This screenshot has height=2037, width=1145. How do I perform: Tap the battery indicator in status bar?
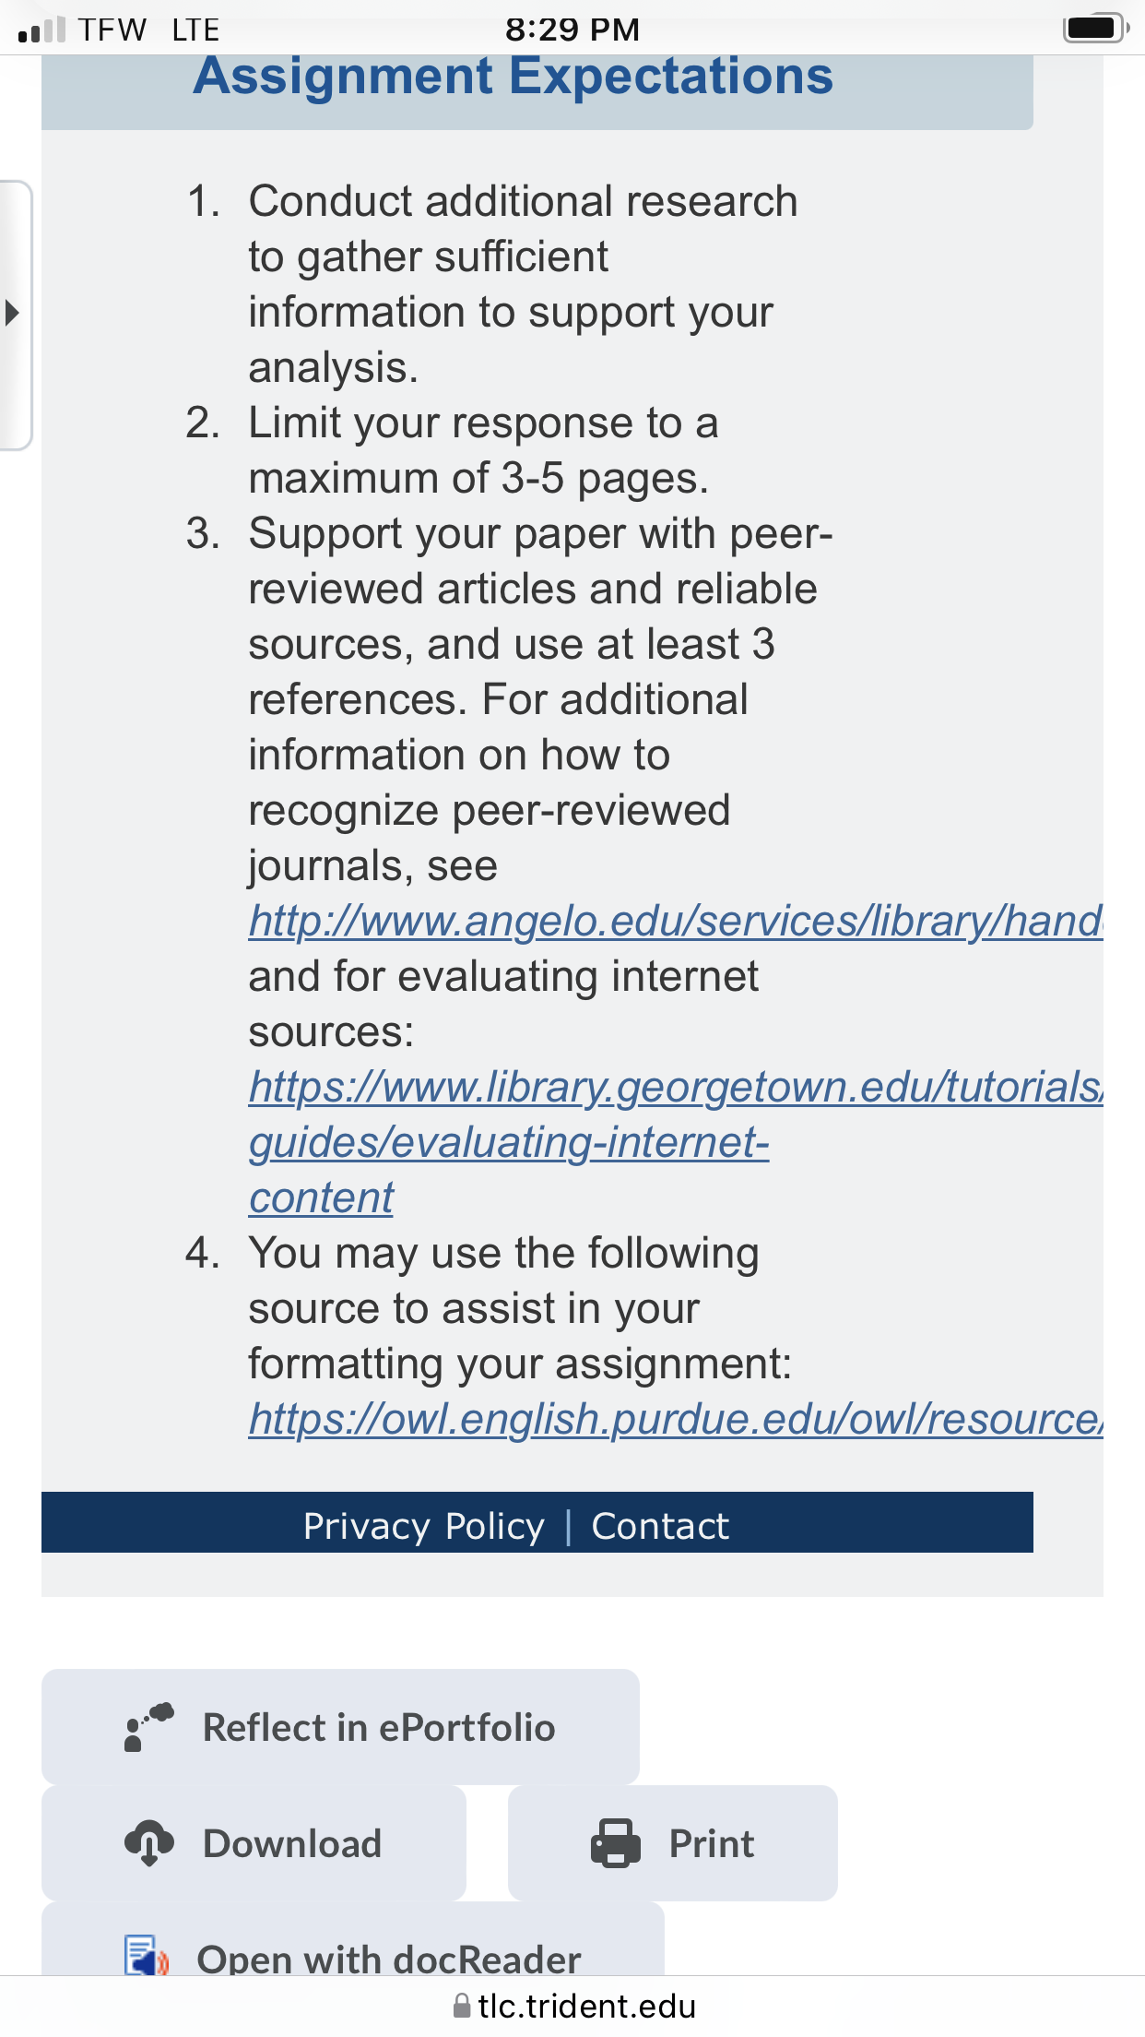tap(1095, 28)
